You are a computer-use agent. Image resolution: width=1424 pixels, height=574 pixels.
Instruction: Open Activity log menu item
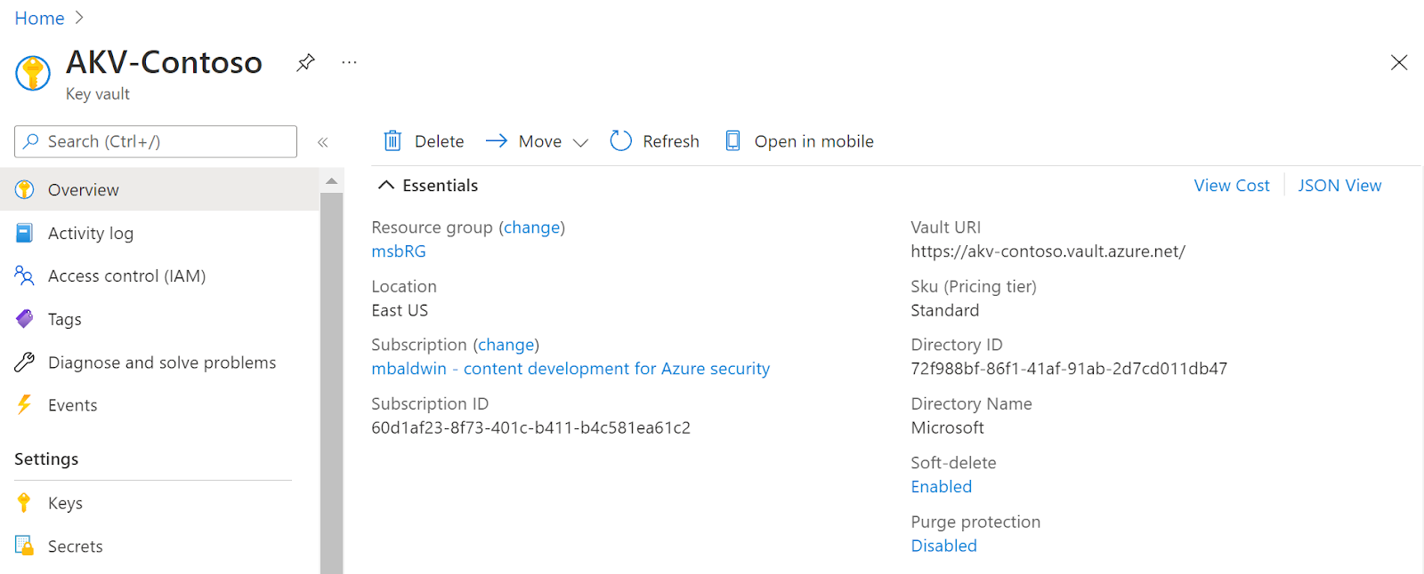90,234
